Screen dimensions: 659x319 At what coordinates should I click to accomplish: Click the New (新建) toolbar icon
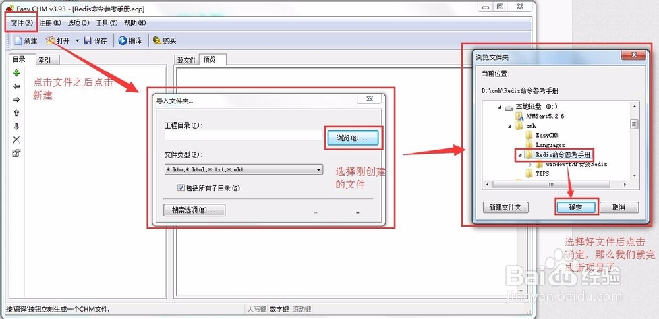[x=18, y=40]
